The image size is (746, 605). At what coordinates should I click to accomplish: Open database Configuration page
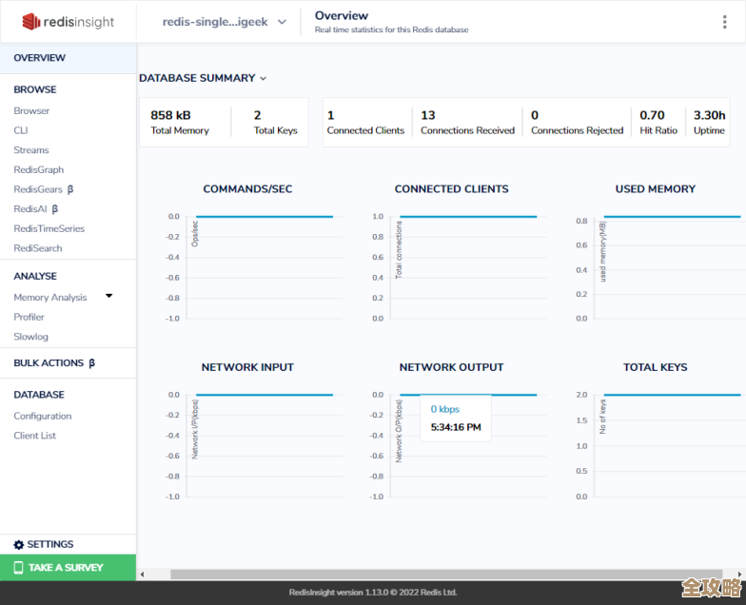coord(43,416)
